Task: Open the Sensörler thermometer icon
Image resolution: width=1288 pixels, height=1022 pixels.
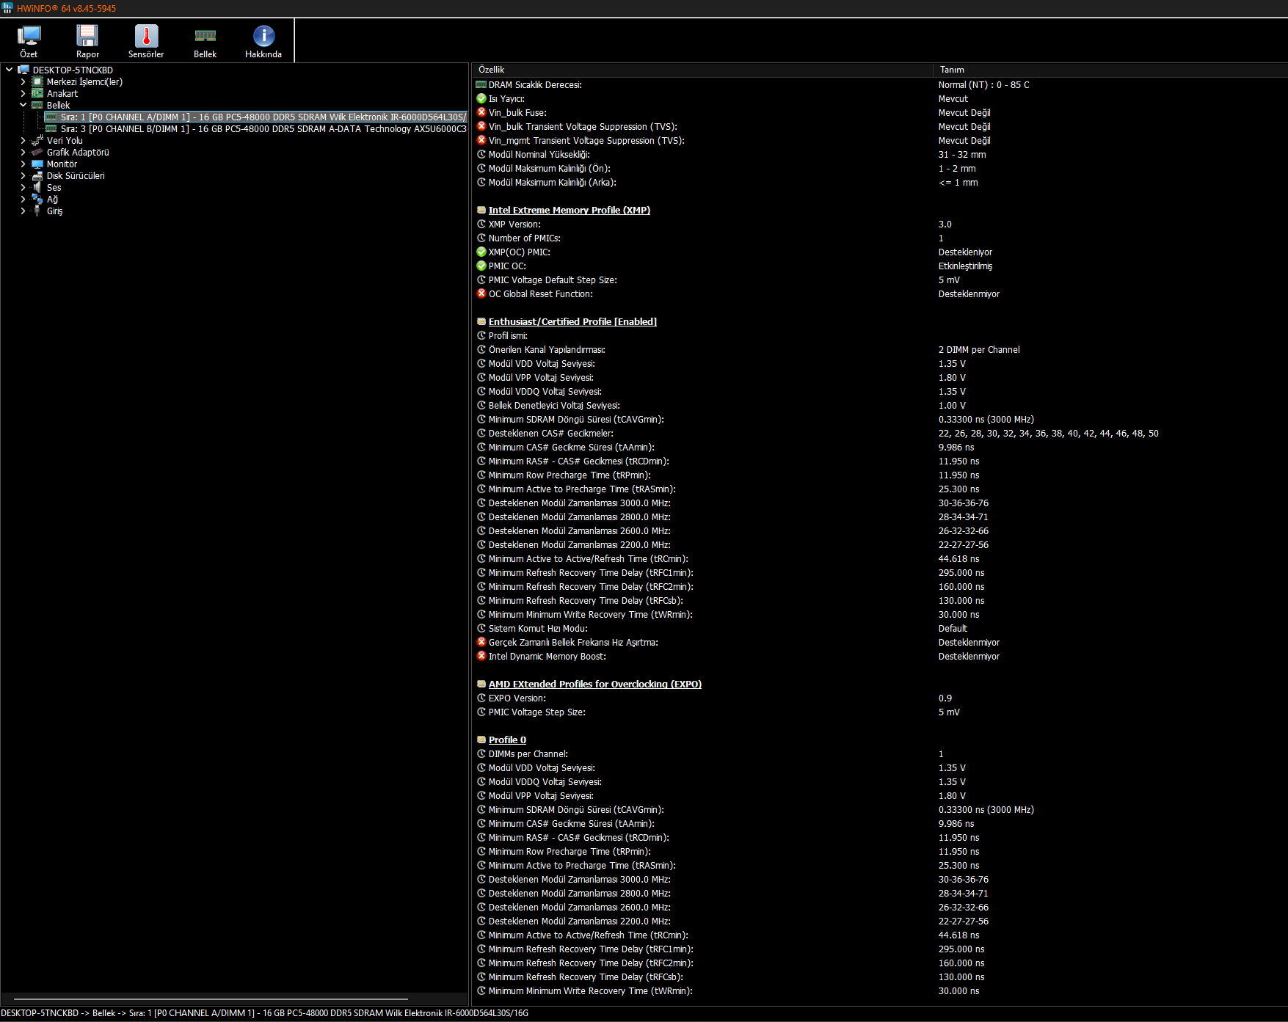Action: (x=146, y=35)
